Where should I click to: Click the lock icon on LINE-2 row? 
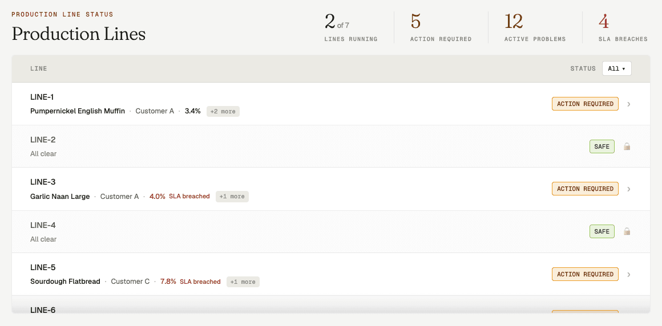tap(627, 146)
